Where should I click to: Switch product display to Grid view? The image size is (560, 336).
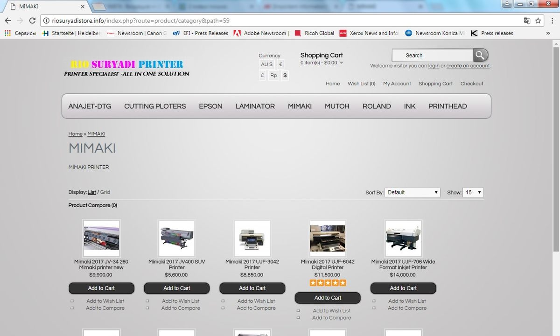pos(105,192)
